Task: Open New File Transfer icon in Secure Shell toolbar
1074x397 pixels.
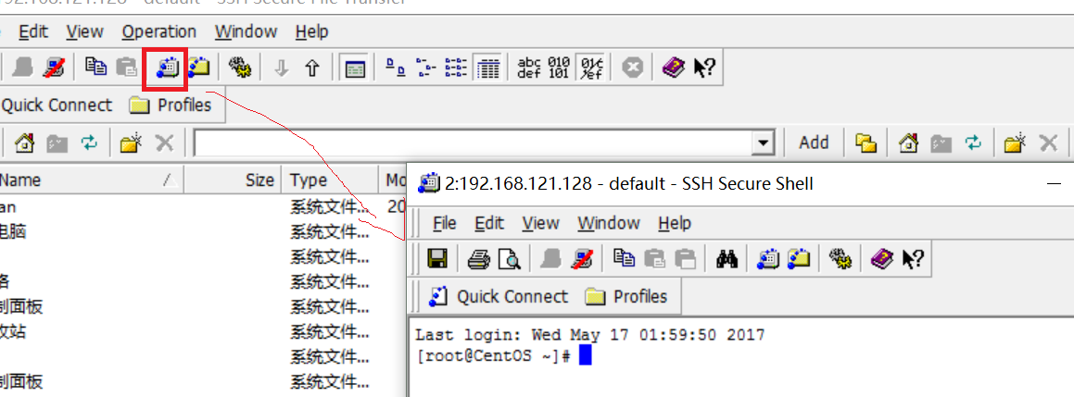Action: (799, 259)
